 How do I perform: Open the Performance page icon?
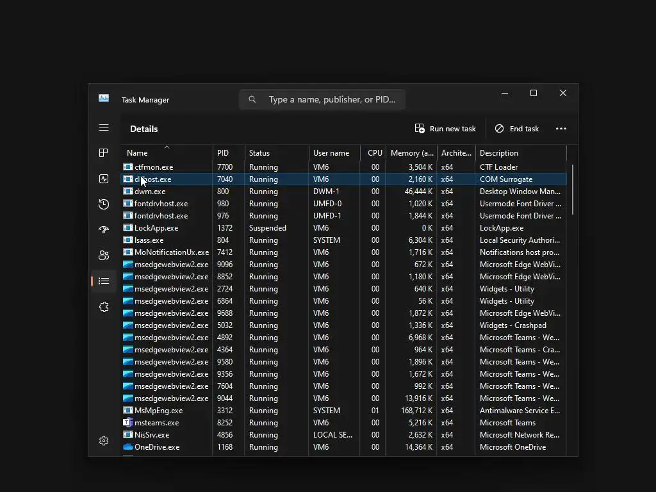tap(104, 179)
